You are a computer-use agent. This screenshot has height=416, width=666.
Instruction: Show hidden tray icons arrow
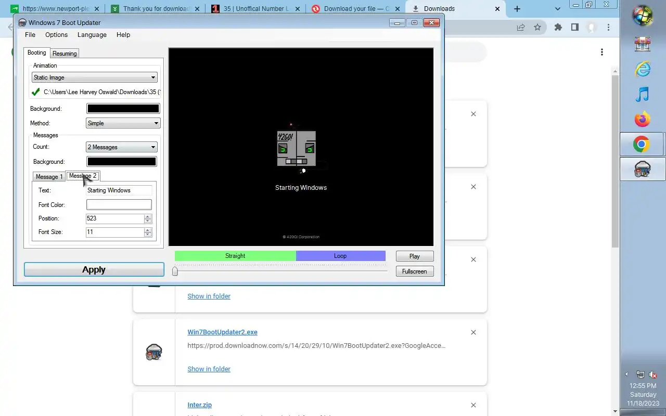coord(626,374)
